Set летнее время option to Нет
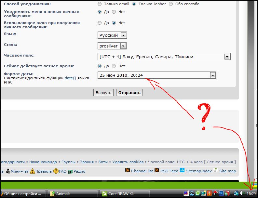 tap(114, 66)
